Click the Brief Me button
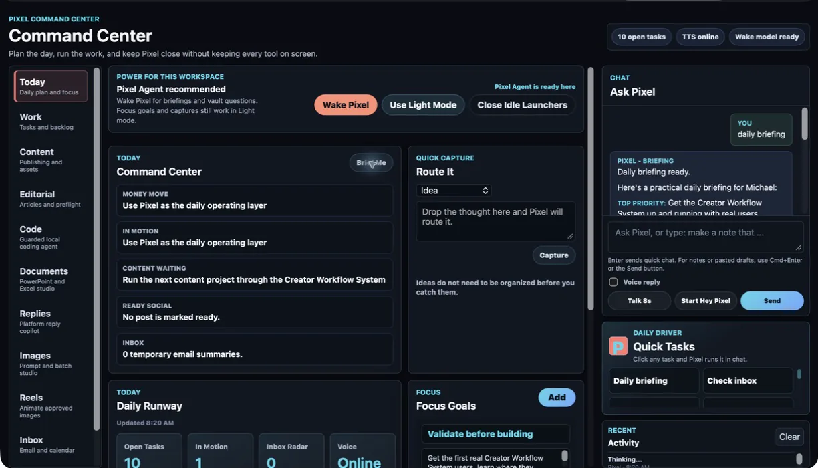The height and width of the screenshot is (468, 818). point(371,163)
